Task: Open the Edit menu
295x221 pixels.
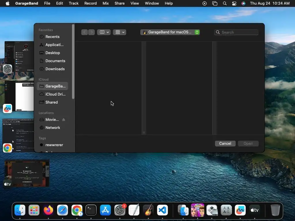Action: (59, 3)
